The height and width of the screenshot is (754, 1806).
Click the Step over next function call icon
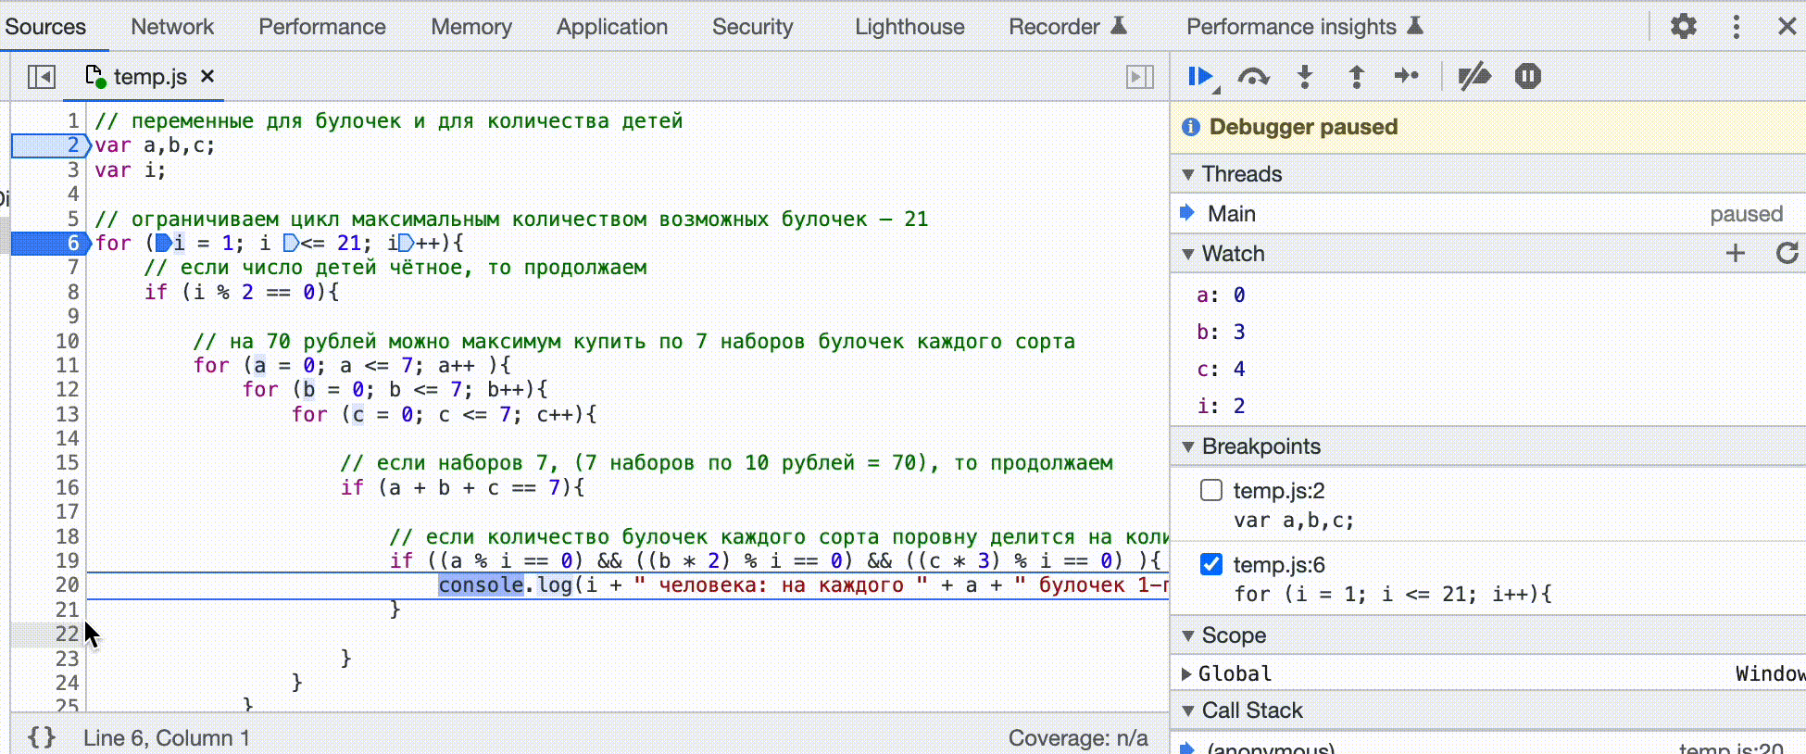coord(1253,77)
